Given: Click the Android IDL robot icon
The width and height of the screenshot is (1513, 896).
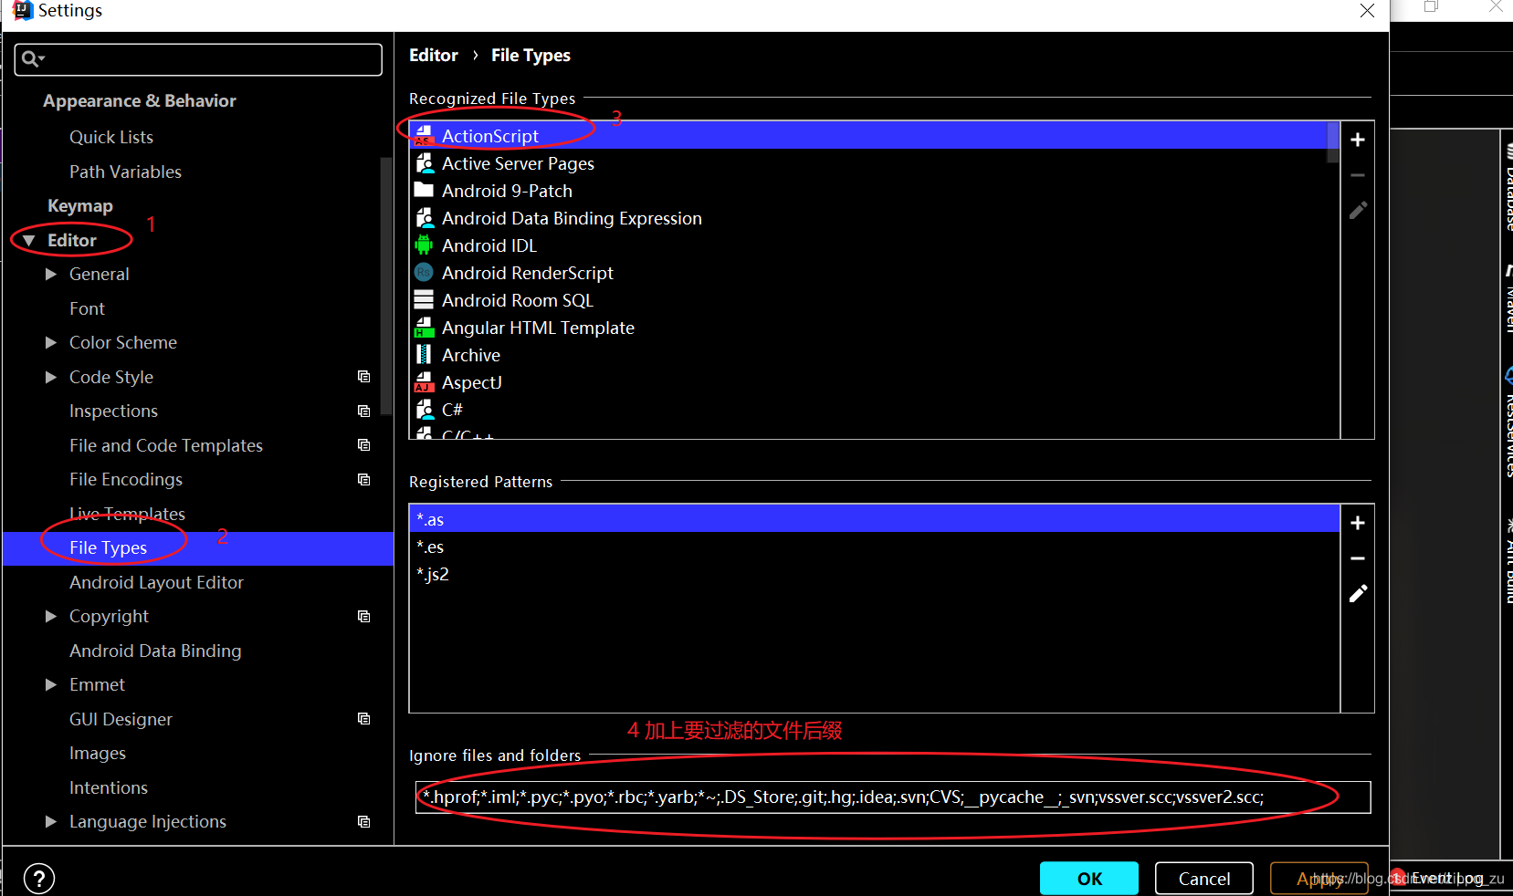Looking at the screenshot, I should click(x=424, y=245).
